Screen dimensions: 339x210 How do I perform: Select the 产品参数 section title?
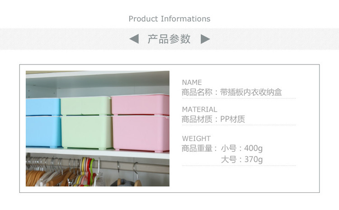(169, 39)
